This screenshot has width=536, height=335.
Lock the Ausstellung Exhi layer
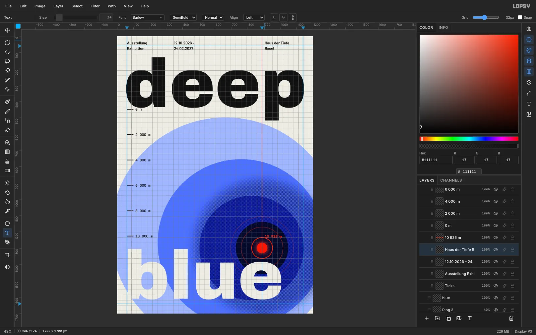(x=513, y=274)
